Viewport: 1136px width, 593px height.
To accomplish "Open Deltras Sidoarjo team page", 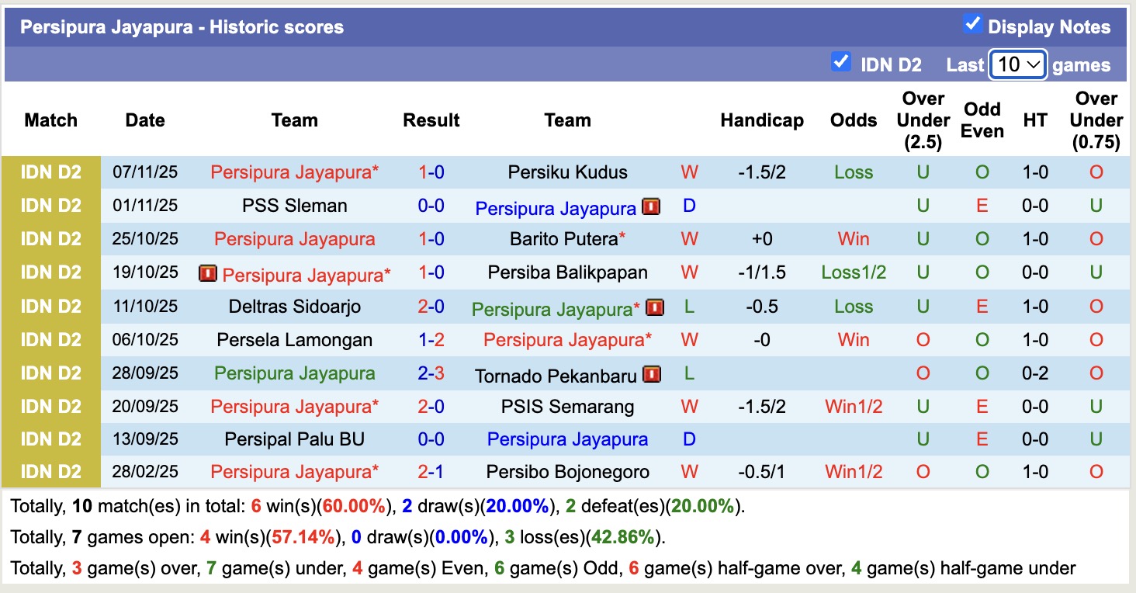I will pos(294,307).
